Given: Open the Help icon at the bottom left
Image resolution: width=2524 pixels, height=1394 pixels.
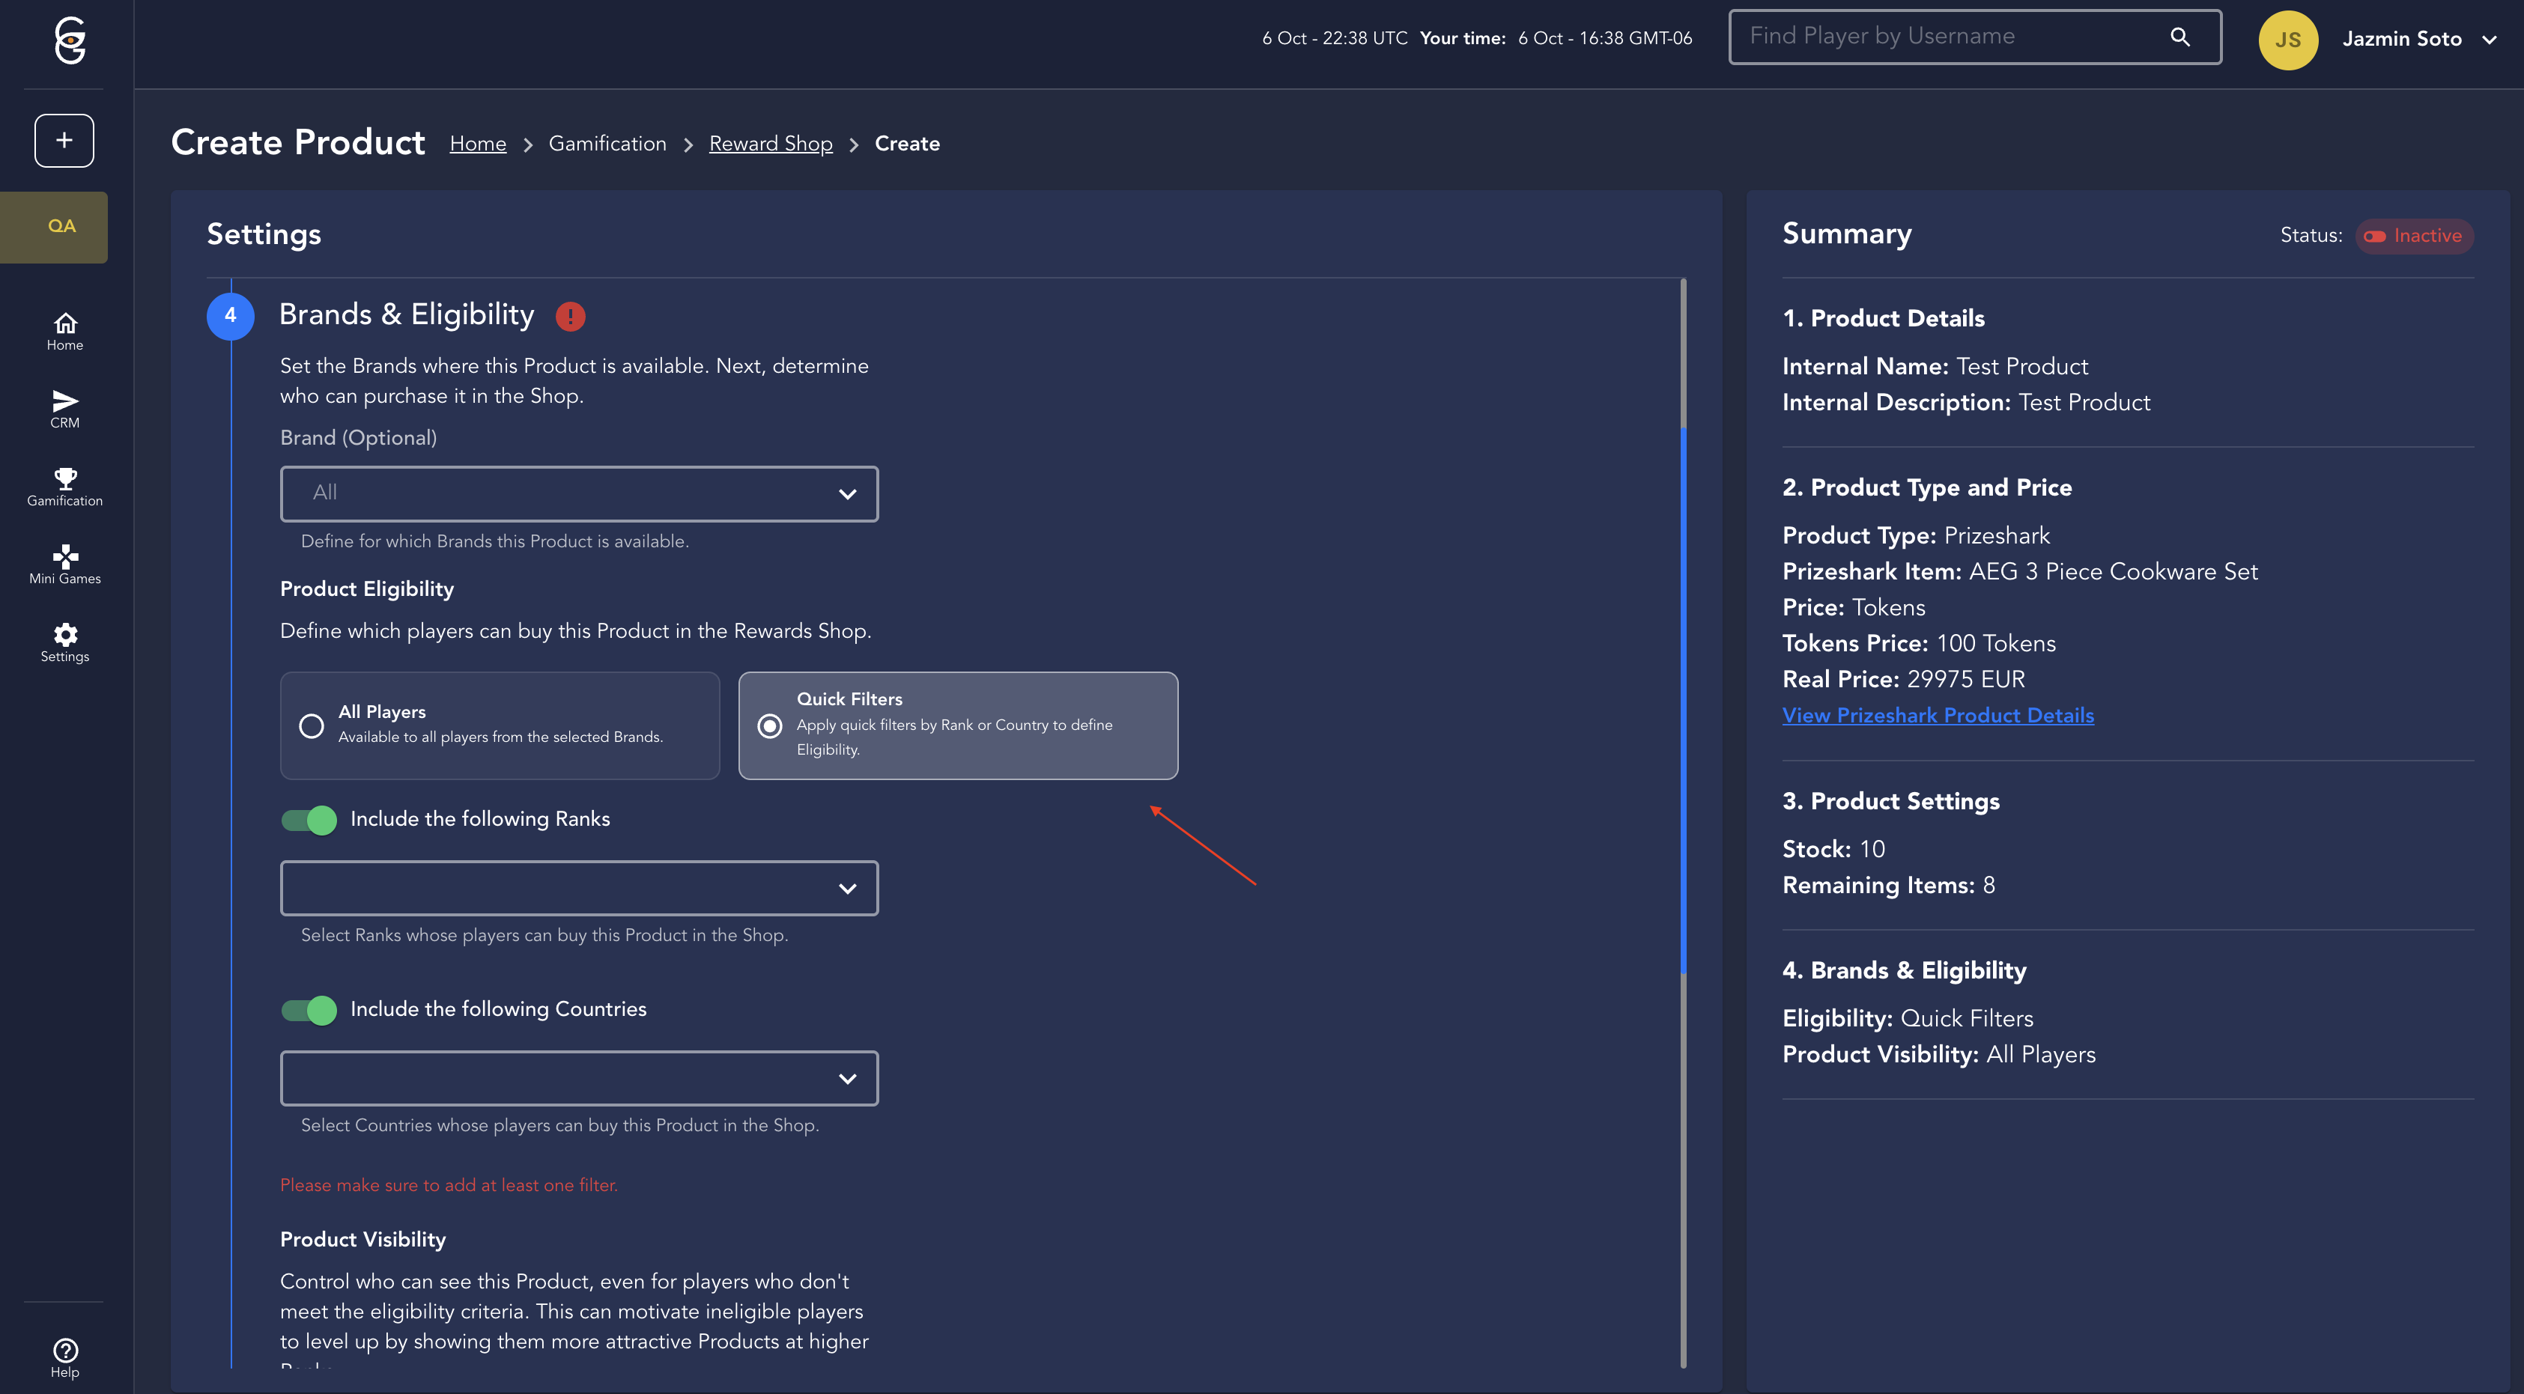Looking at the screenshot, I should pos(64,1357).
